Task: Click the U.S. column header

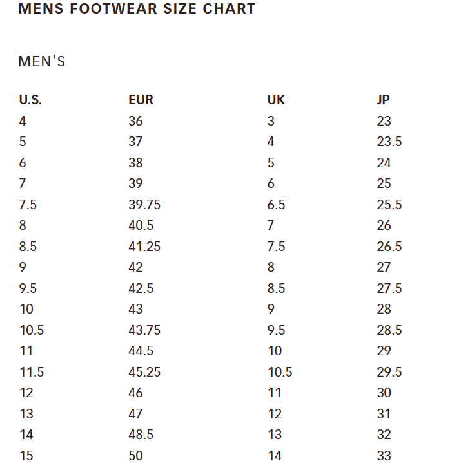Action: point(30,100)
